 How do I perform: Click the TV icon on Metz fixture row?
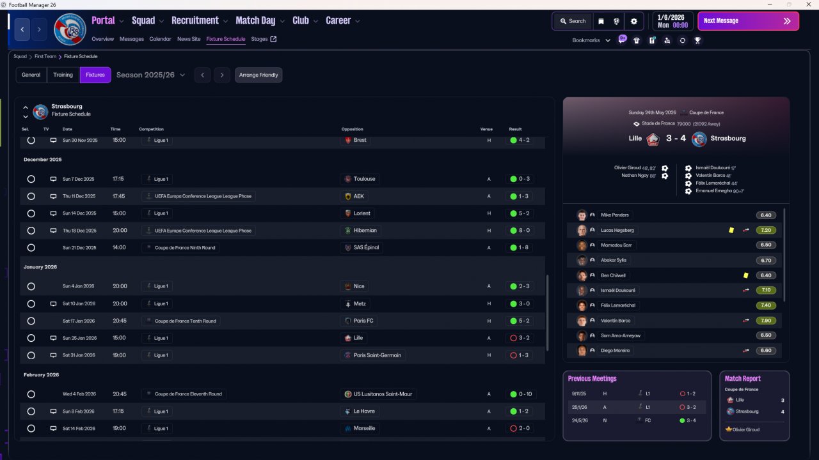click(54, 303)
